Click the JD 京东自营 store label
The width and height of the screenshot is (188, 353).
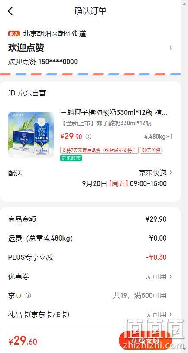[27, 93]
